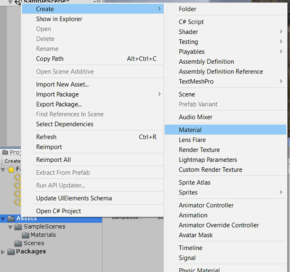
Task: Click the Project tab folder icon
Action: click(x=5, y=152)
